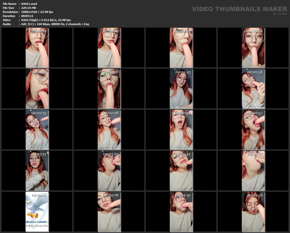Select the 00:02:28 thumbnail
Viewport: 290px width, 233px height.
click(x=109, y=130)
